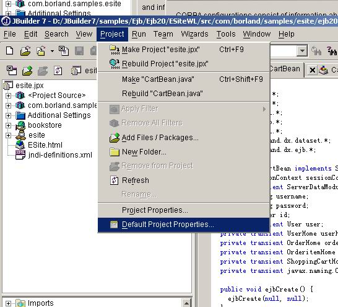
Task: Open the Wizards menu
Action: (x=194, y=34)
